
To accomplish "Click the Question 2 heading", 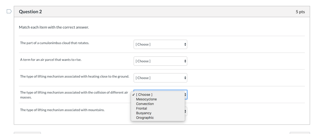I will tap(30, 12).
